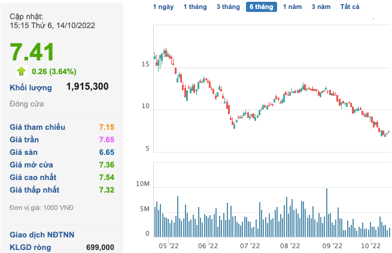Open the "1 năm" chart range
Screen dimensions: 392x253
point(293,7)
